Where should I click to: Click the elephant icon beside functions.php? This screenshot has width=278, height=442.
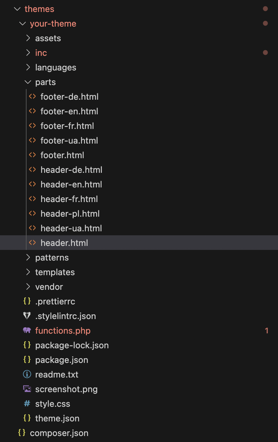[27, 330]
